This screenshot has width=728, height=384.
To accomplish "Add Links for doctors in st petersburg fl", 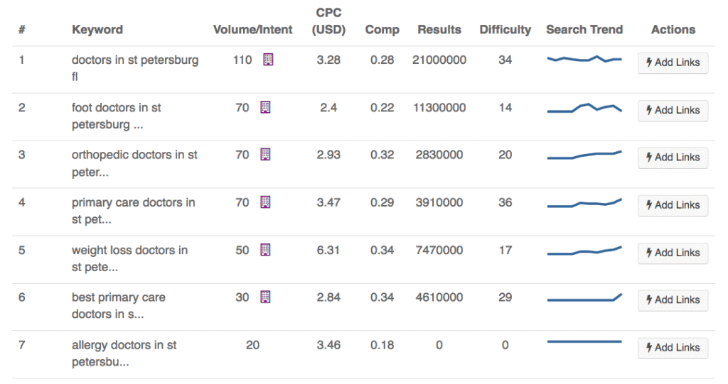I will tap(673, 62).
